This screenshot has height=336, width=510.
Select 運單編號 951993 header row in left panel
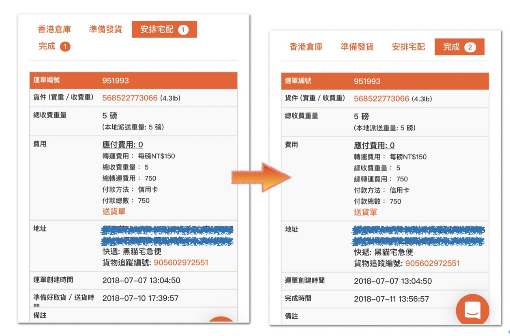(x=133, y=81)
